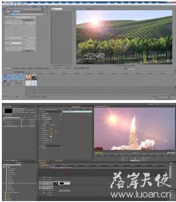
Task: Click the play button below the rocket preview
Action: coord(135,158)
